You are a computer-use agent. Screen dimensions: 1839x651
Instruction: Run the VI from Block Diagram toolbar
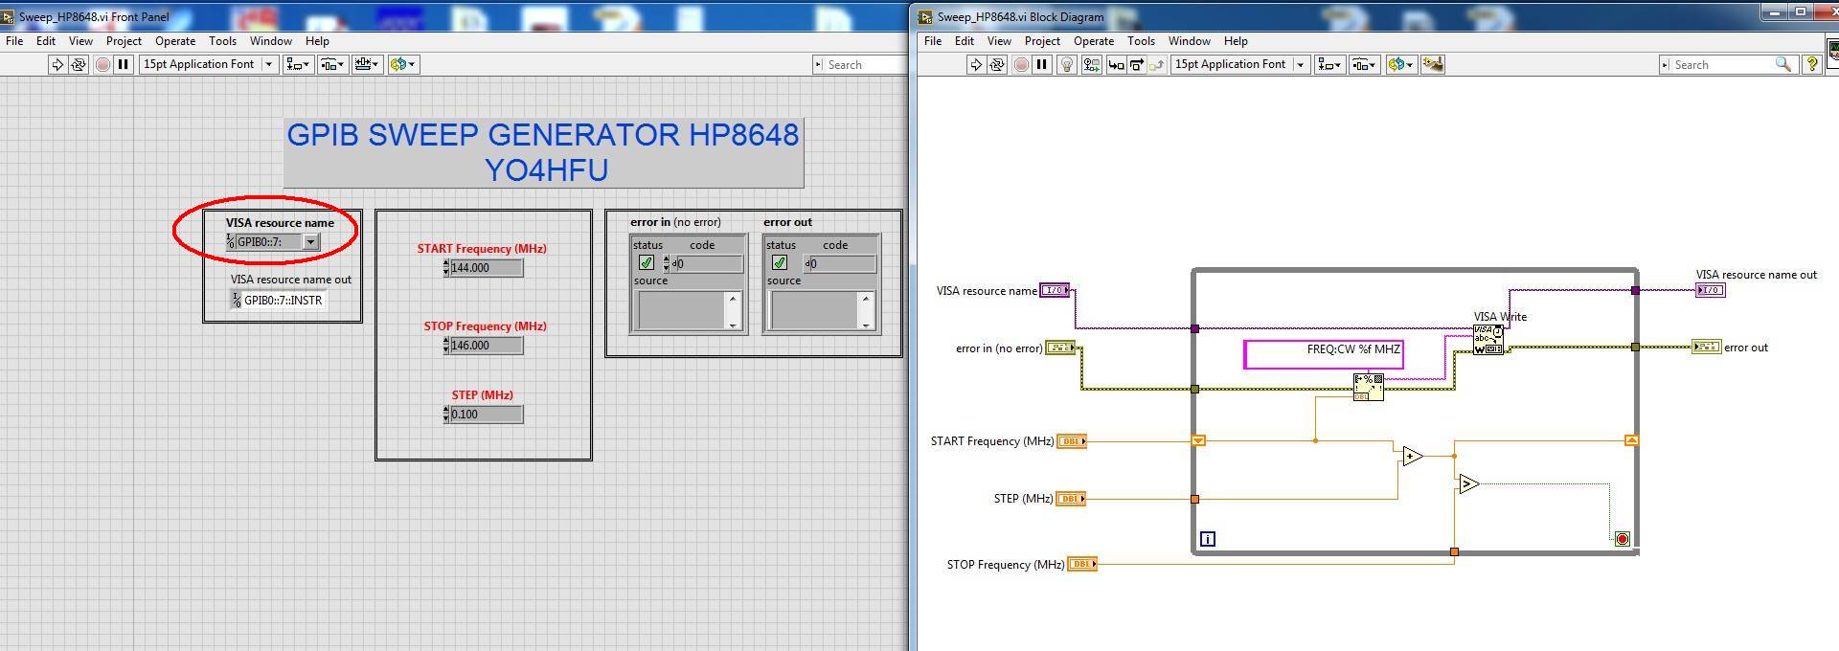point(976,64)
